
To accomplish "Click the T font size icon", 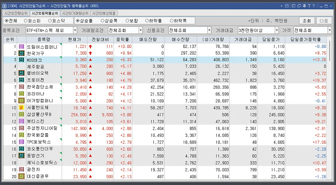I will coord(309,6).
